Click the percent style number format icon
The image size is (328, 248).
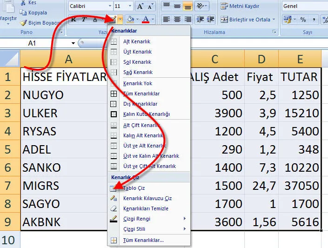[x=303, y=20]
